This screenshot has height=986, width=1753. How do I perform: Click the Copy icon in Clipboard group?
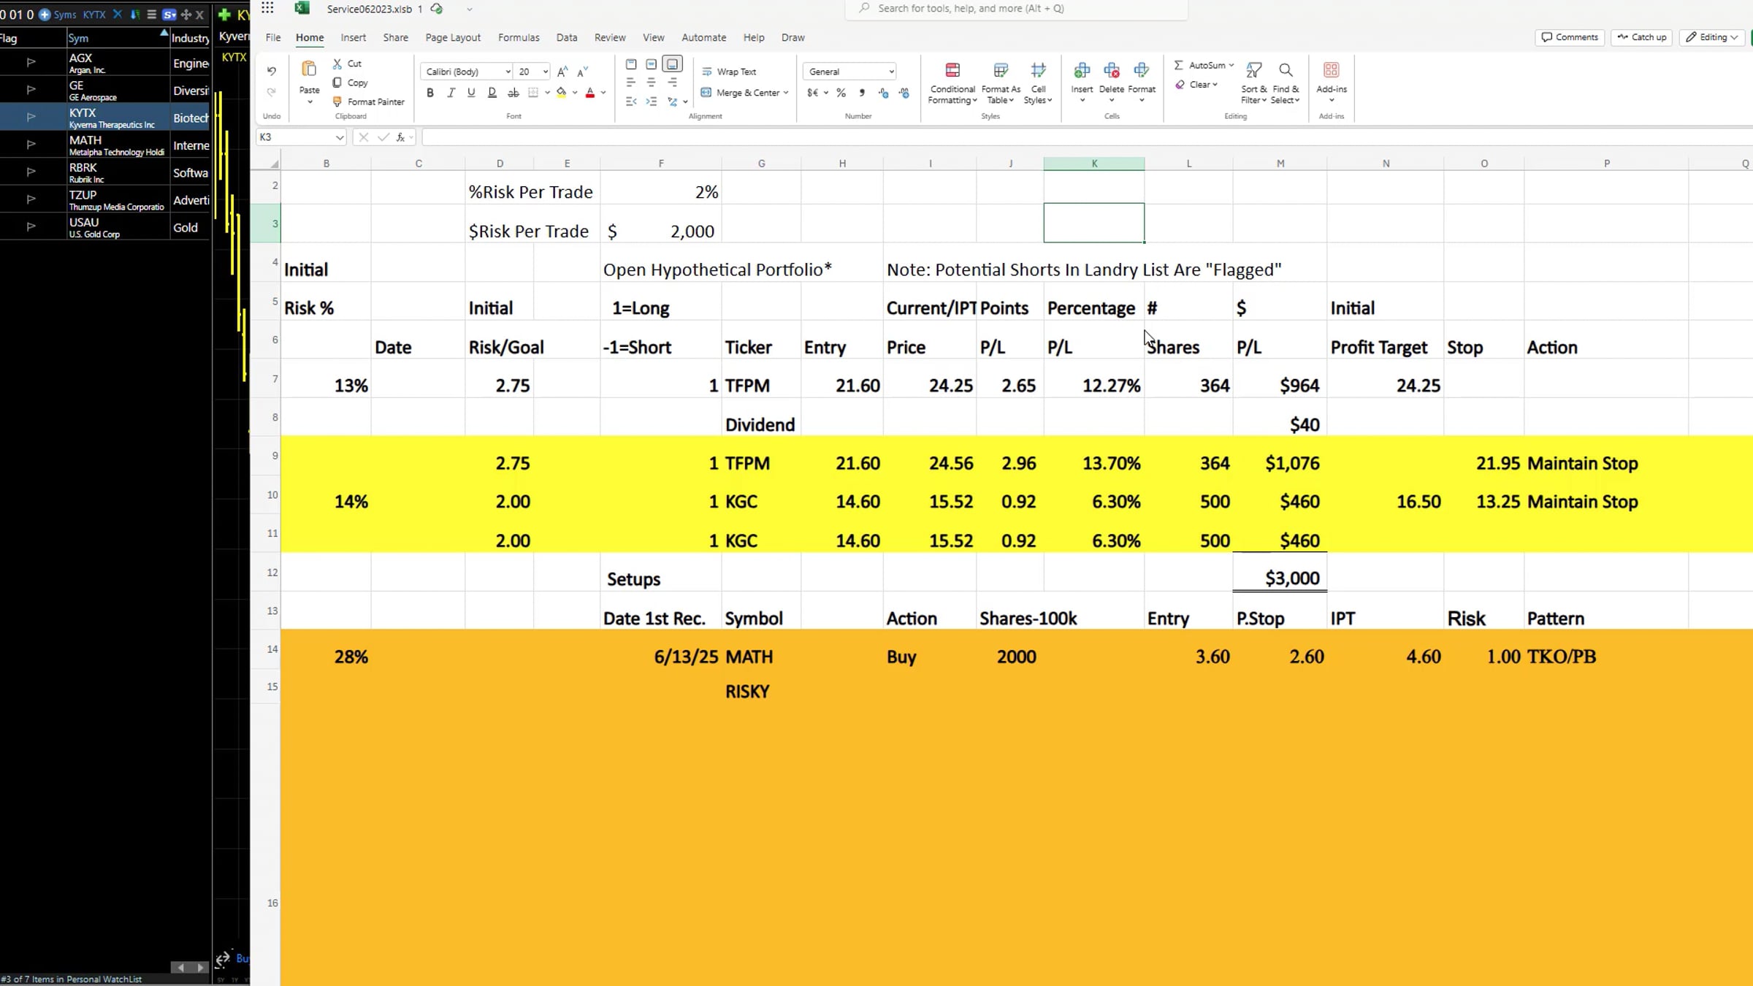pyautogui.click(x=337, y=83)
